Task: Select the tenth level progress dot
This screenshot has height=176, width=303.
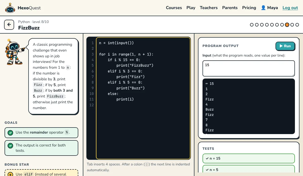Action: coord(297,25)
